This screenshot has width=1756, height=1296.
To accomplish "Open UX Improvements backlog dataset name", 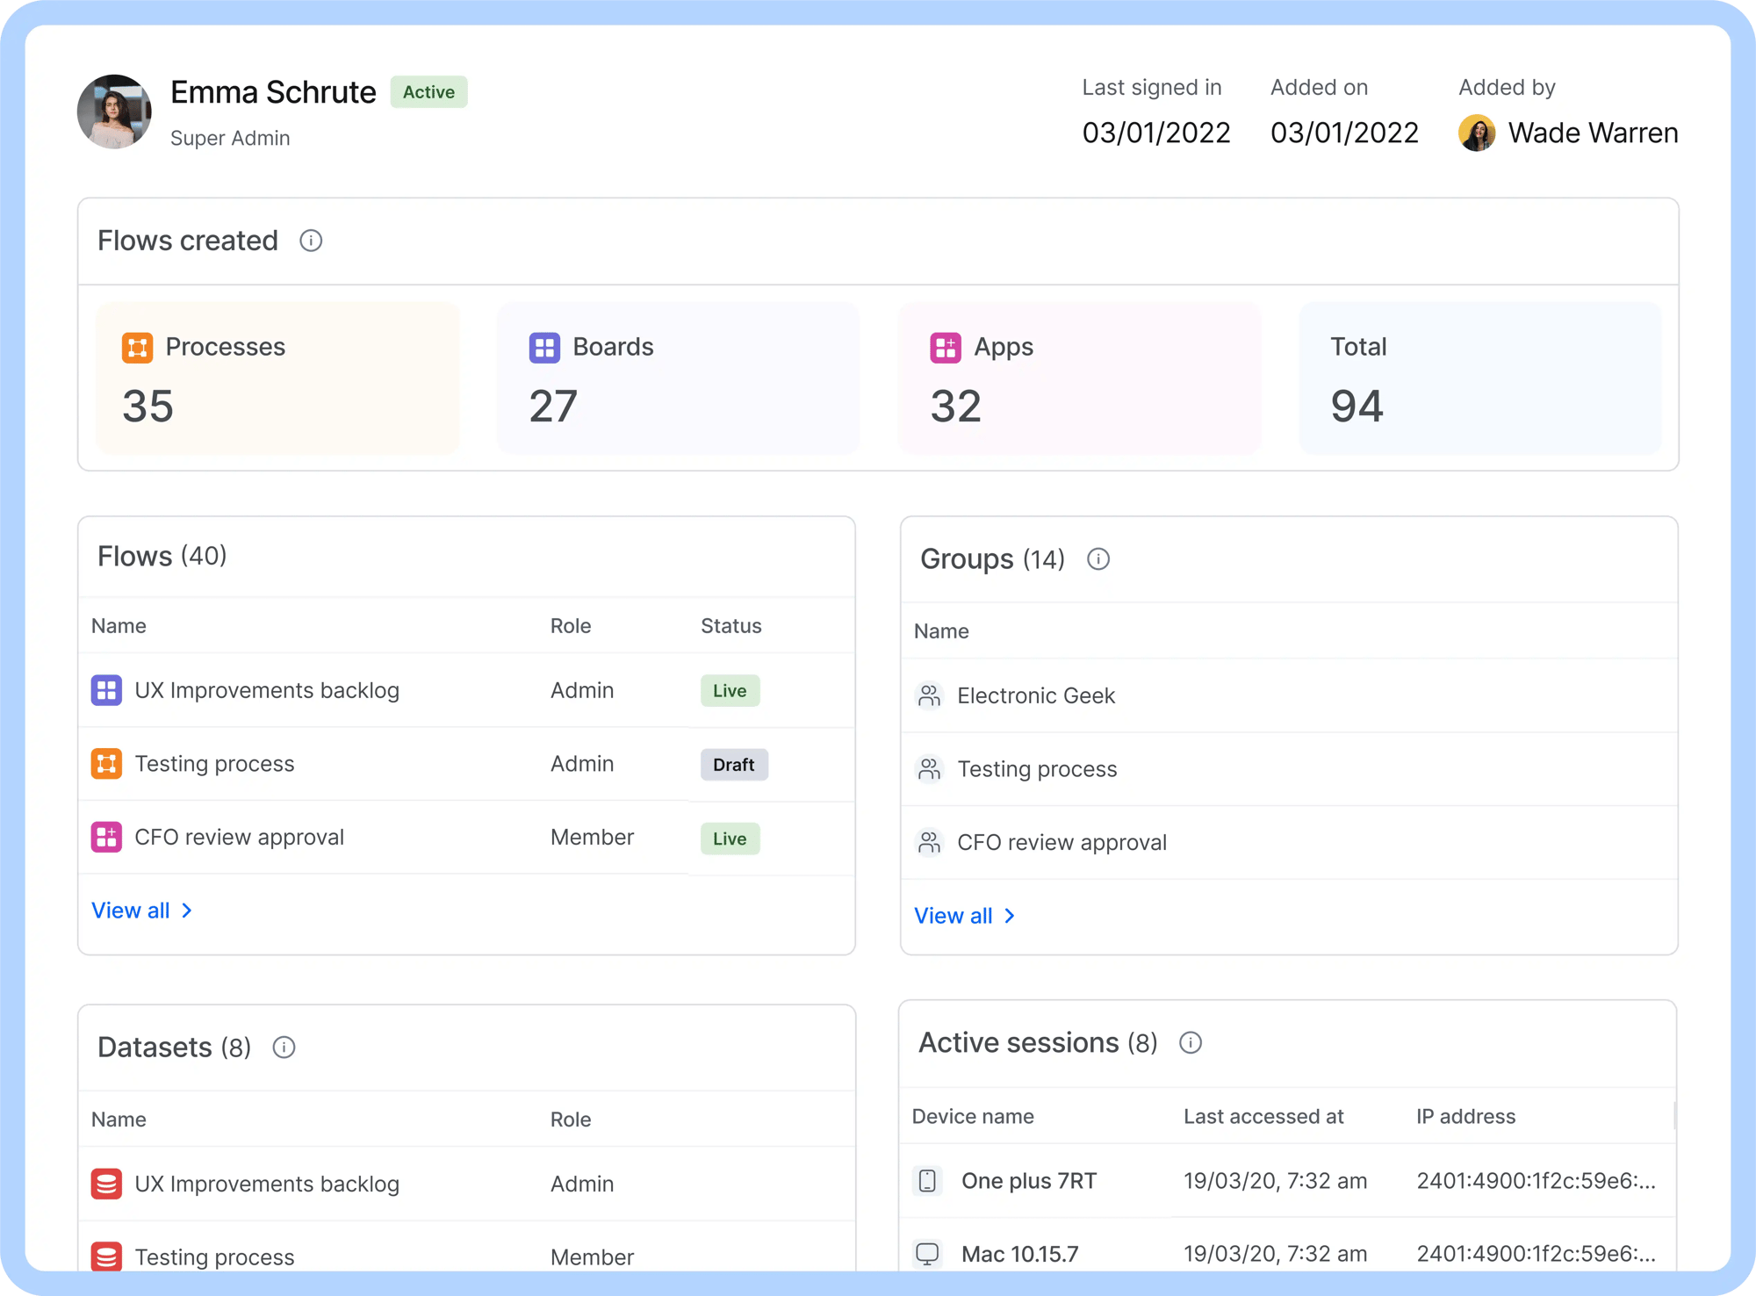I will click(267, 1184).
